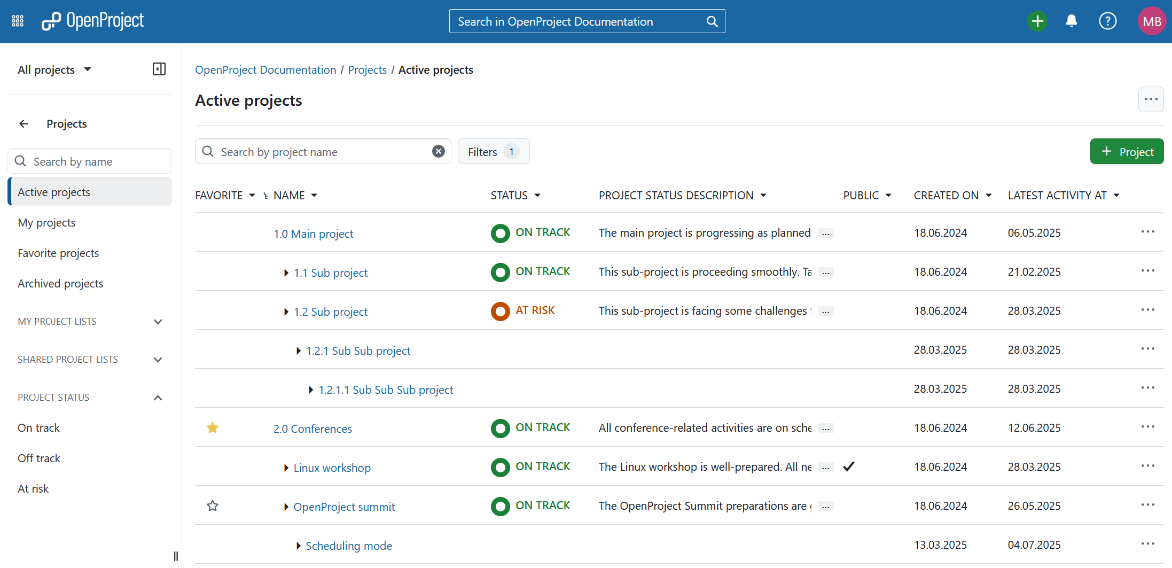
Task: Open the PROJECT STATUS DESCRIPTION column dropdown
Action: pos(763,196)
